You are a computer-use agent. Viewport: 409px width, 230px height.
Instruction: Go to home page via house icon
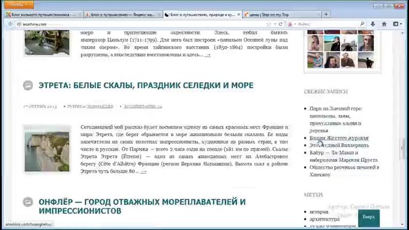click(384, 24)
